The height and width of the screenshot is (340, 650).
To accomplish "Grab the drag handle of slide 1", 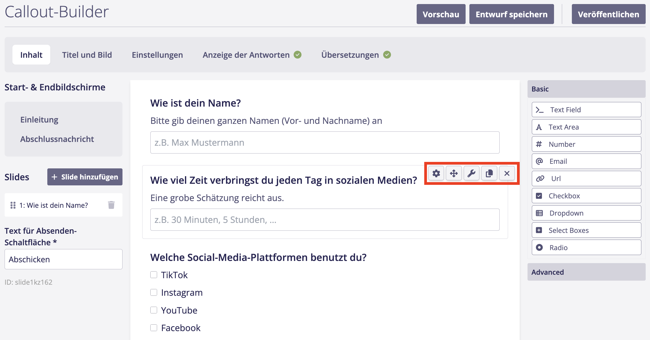I will click(x=13, y=205).
